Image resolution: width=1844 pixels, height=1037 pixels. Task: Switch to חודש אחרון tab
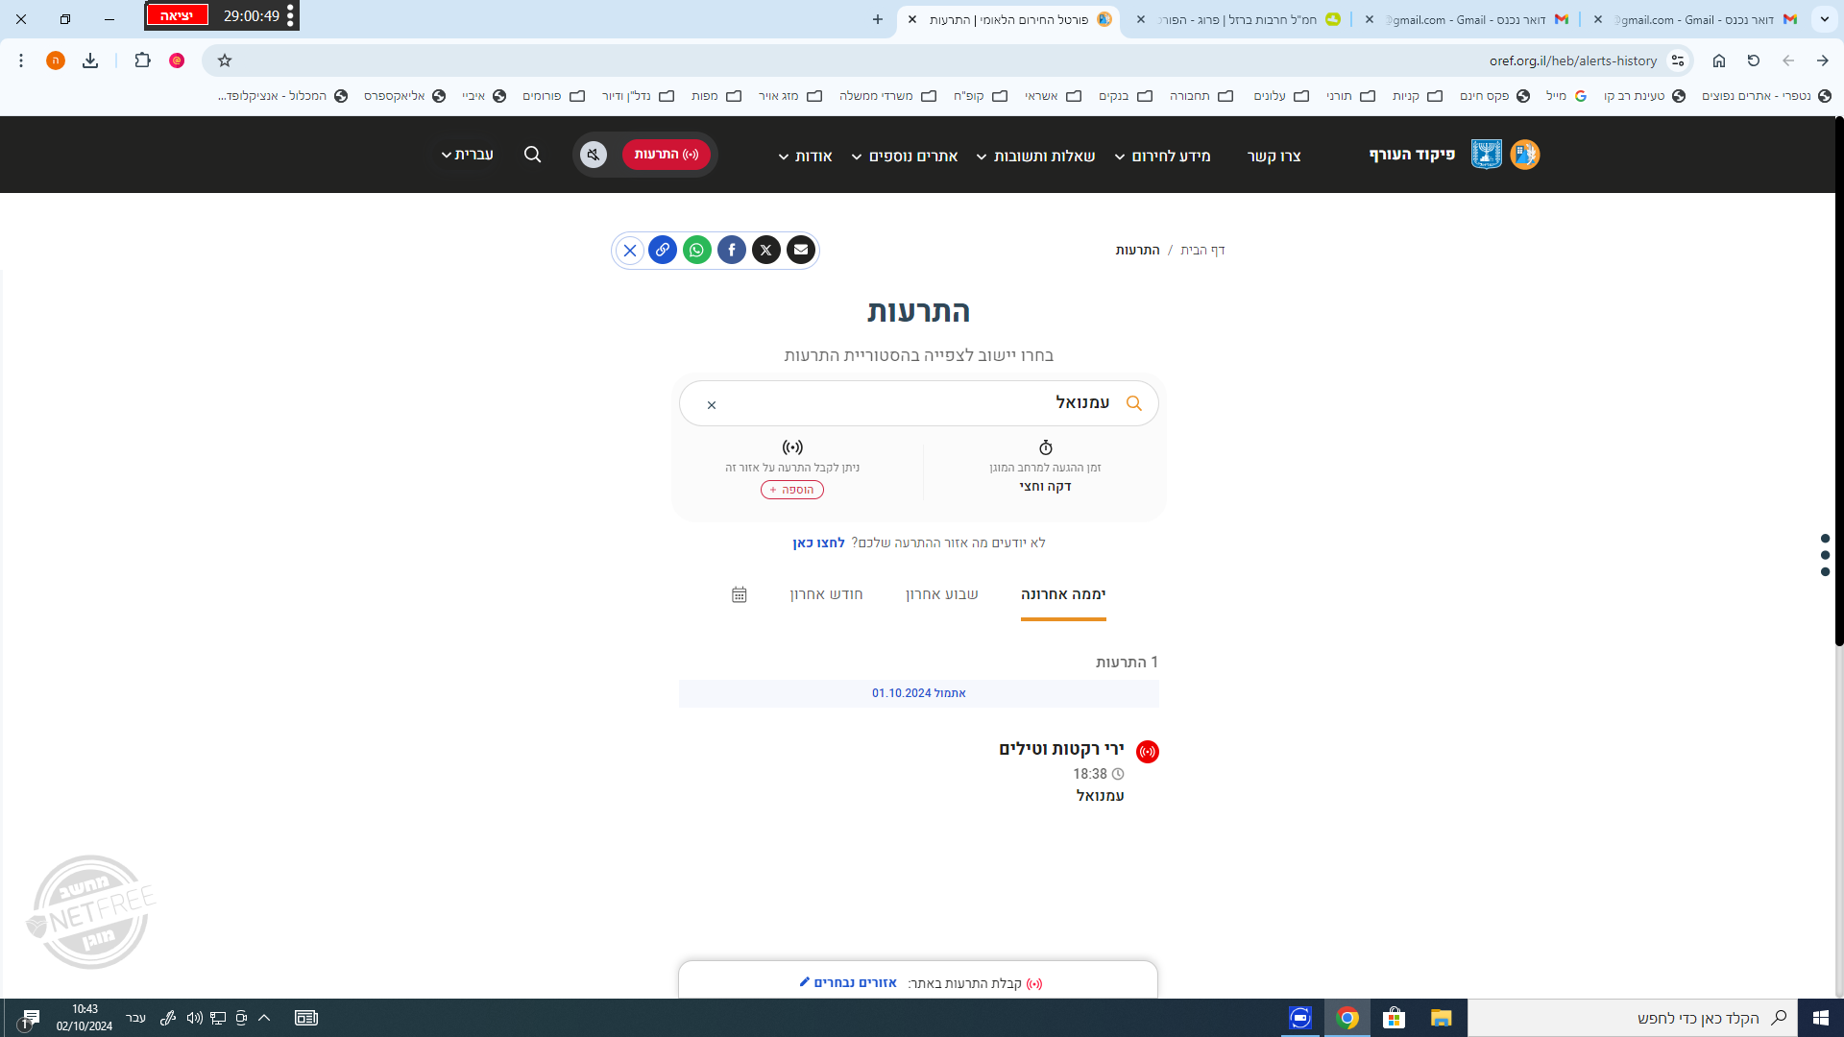pos(826,594)
